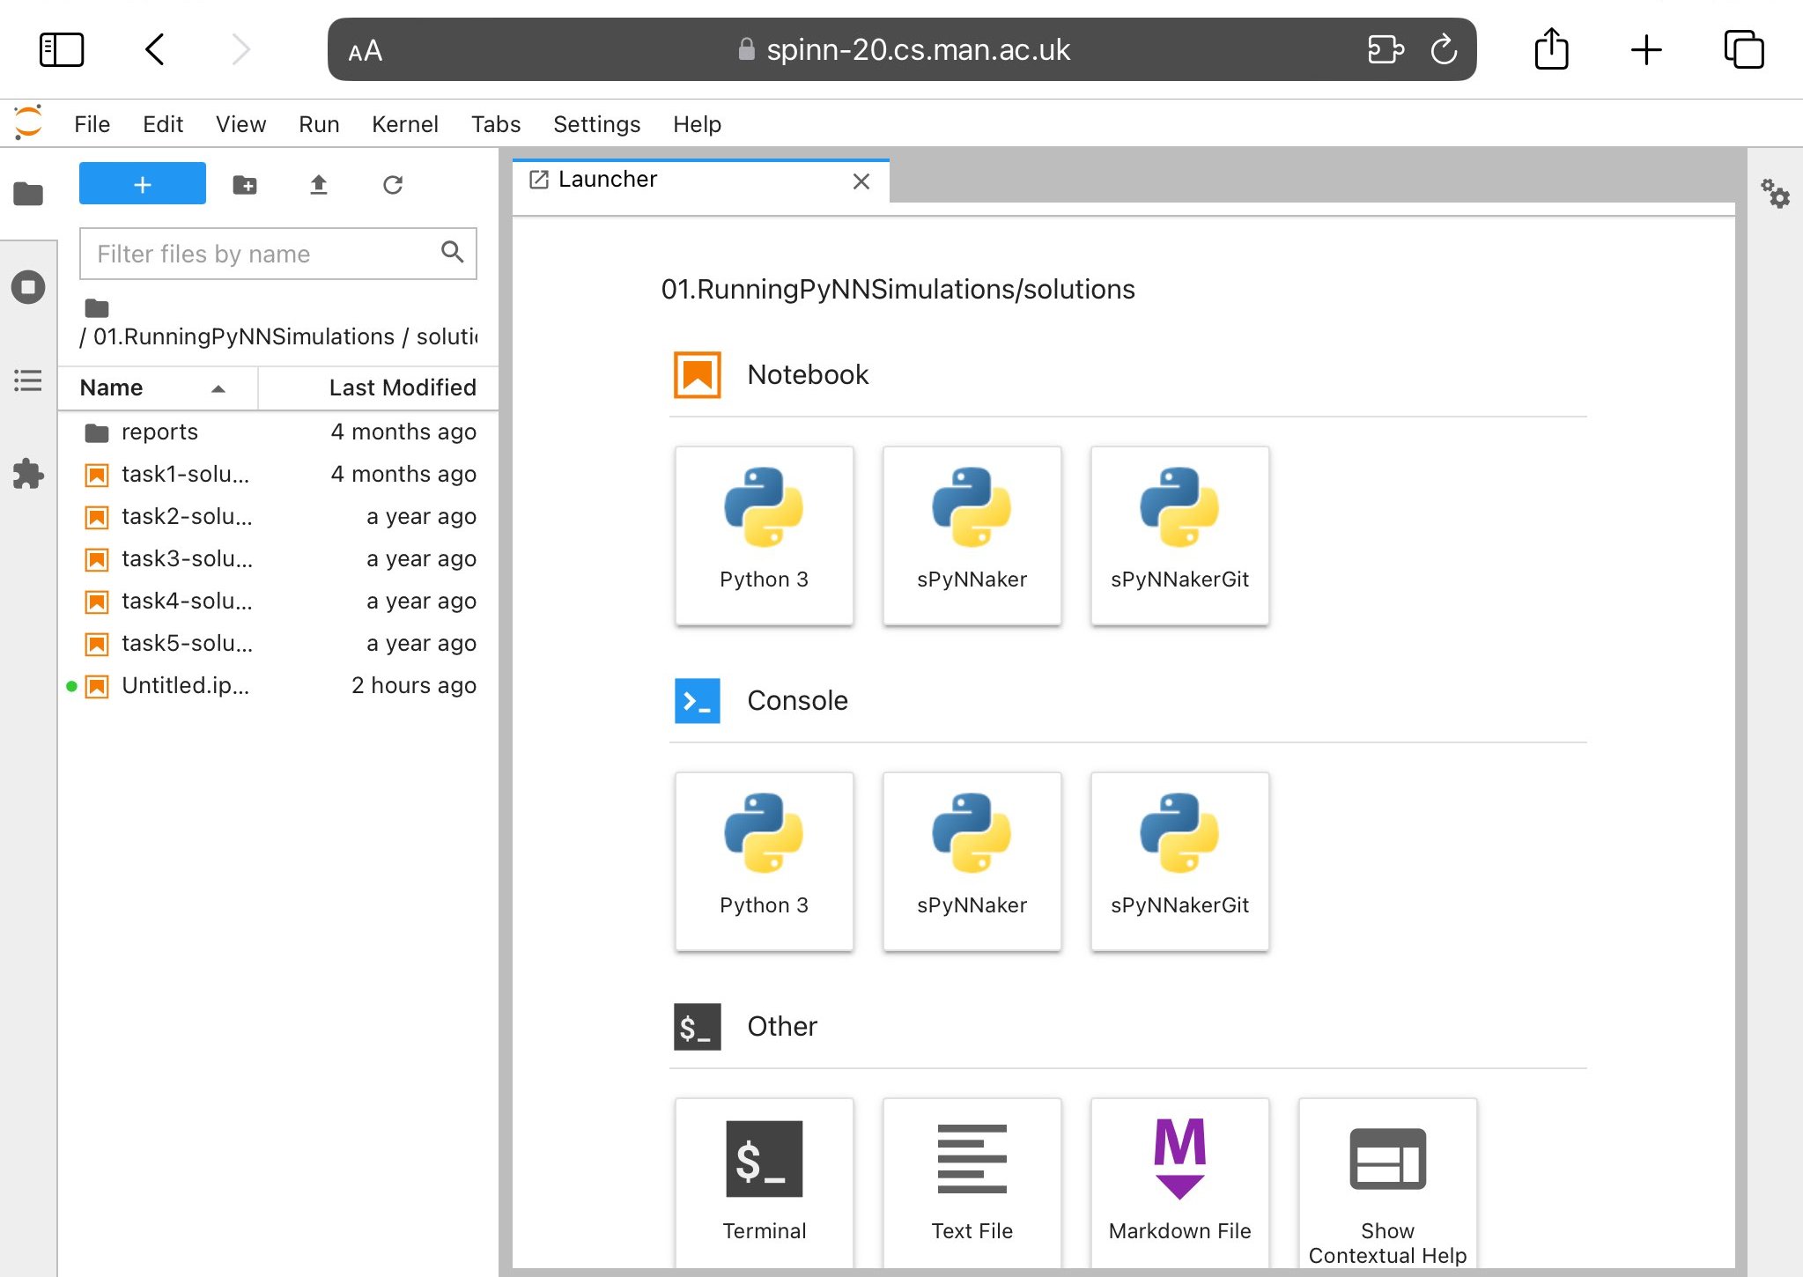Viewport: 1803px width, 1277px height.
Task: Create a sPyNNakerGit notebook
Action: click(x=1179, y=535)
